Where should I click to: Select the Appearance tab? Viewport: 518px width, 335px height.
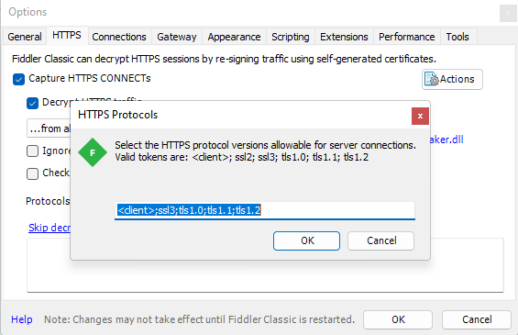234,37
